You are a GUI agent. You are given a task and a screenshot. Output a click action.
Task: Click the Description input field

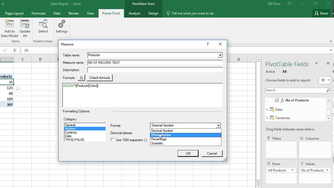155,70
